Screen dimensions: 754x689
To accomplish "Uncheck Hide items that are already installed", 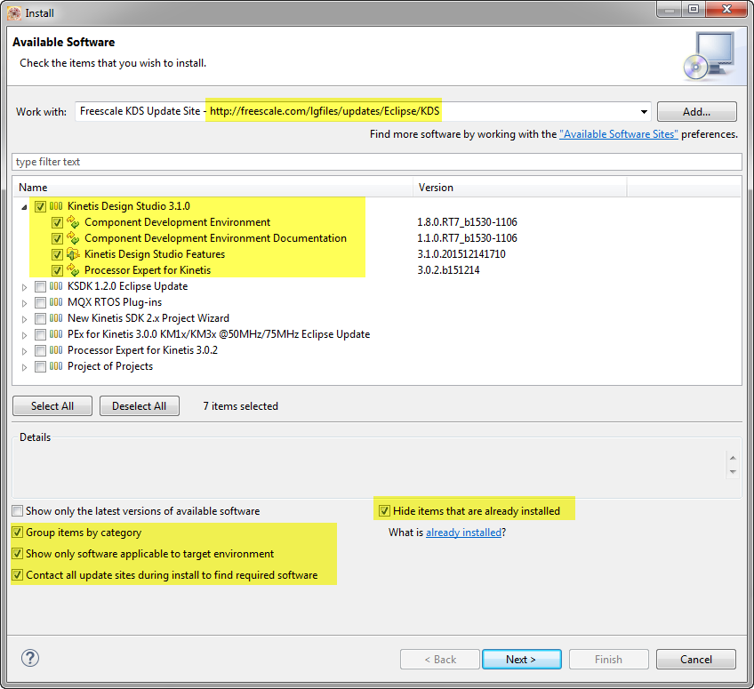I will 385,510.
